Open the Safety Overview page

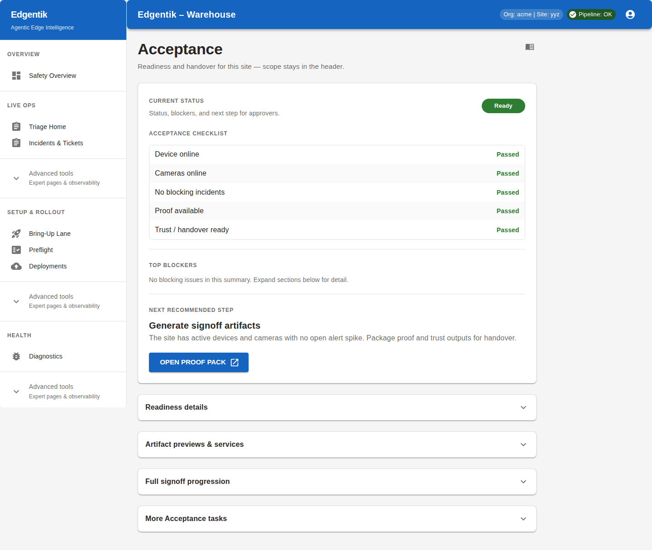click(x=53, y=76)
